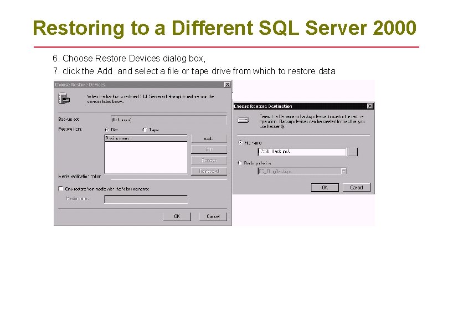Select the Backup device radio button
453x320 pixels.
click(x=240, y=163)
